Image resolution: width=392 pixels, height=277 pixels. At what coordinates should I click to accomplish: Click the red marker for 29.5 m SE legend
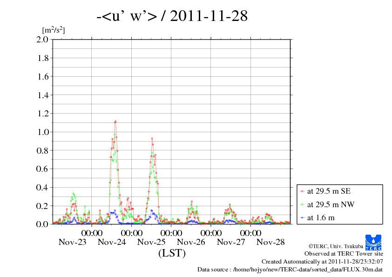click(x=303, y=191)
